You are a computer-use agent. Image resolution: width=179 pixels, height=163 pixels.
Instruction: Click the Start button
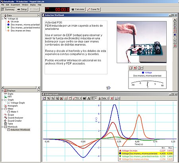click(34, 10)
